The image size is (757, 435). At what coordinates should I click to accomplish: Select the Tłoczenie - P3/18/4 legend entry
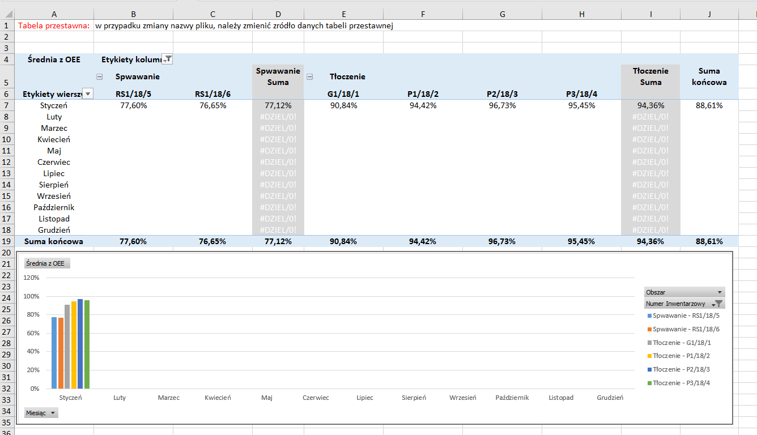pos(681,383)
